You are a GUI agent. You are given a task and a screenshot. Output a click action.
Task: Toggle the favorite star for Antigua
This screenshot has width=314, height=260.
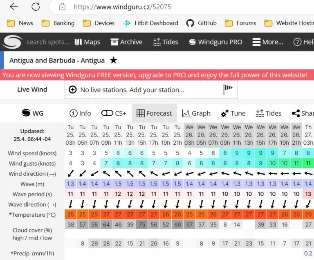point(114,60)
